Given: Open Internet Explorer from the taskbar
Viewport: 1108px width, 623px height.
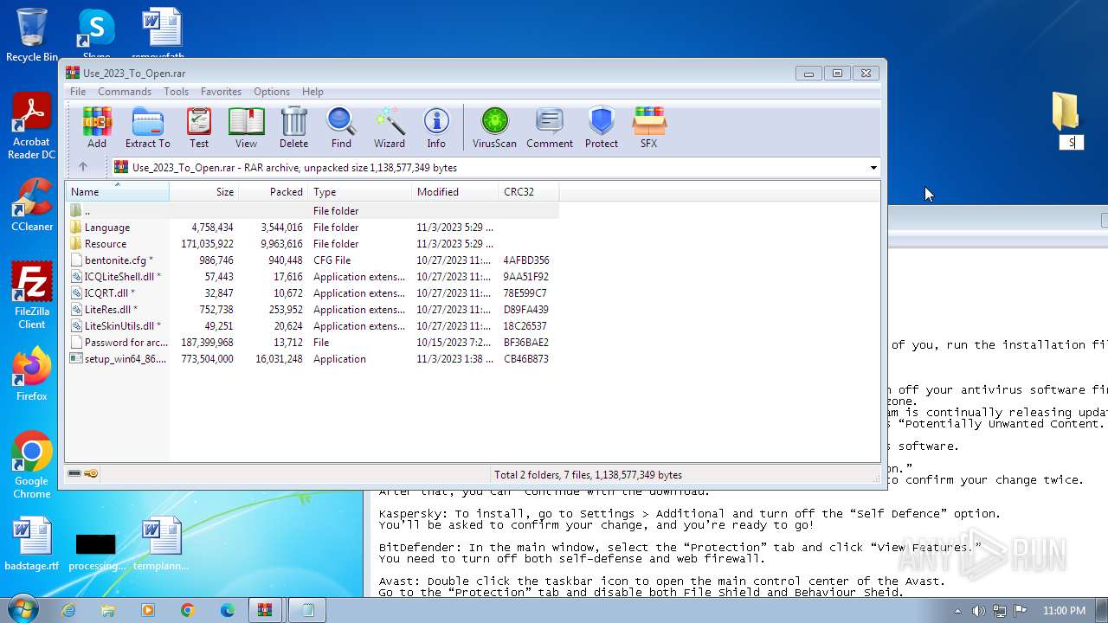Looking at the screenshot, I should coord(68,610).
